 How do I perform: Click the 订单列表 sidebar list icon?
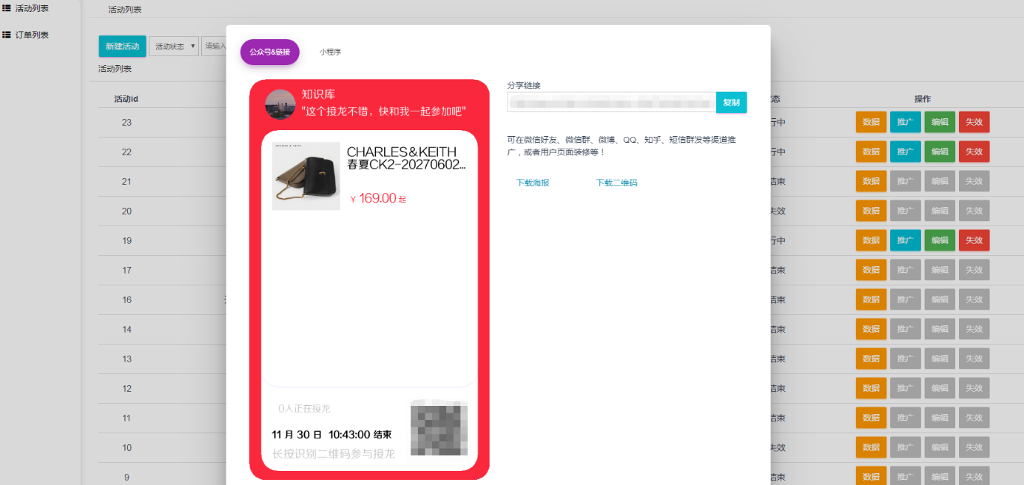7,35
